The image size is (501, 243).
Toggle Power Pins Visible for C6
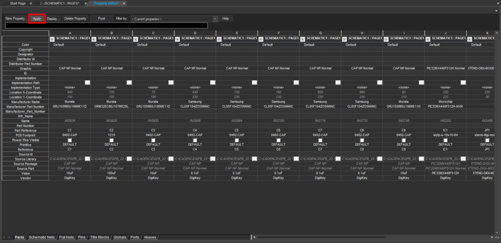pos(278,140)
